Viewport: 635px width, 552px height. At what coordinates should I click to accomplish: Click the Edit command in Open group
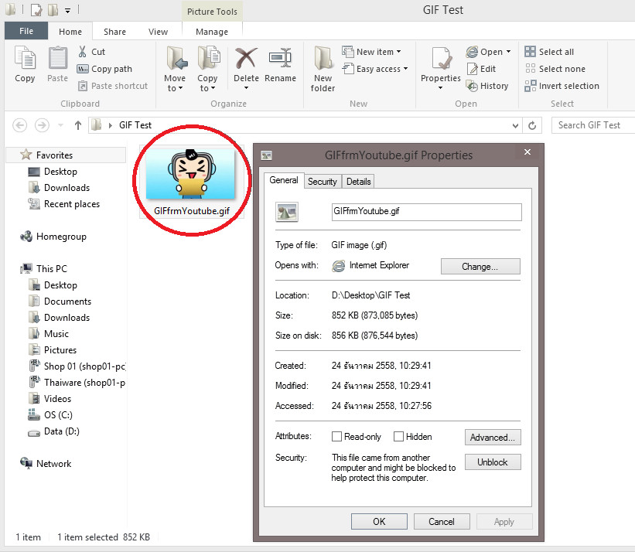pos(481,69)
